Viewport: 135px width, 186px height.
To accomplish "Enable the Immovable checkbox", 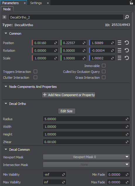I will pos(104,66).
